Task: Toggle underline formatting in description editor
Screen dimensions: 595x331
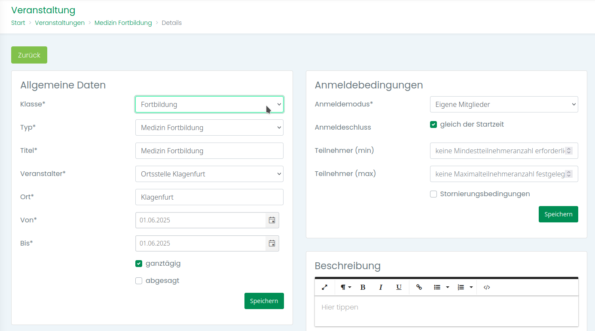Action: (399, 287)
